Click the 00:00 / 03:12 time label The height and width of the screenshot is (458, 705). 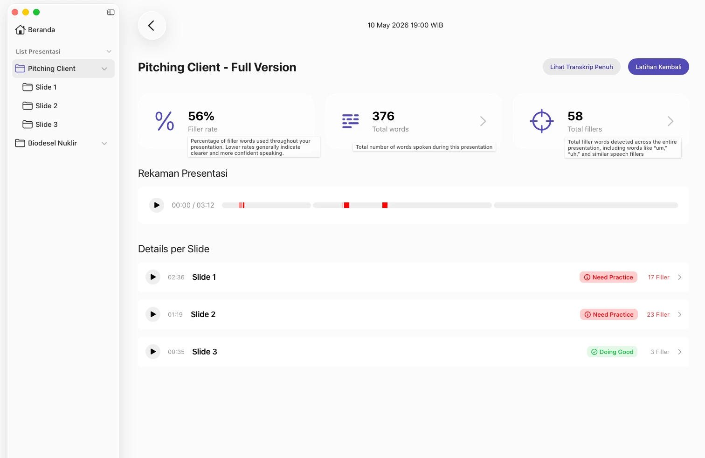[193, 205]
